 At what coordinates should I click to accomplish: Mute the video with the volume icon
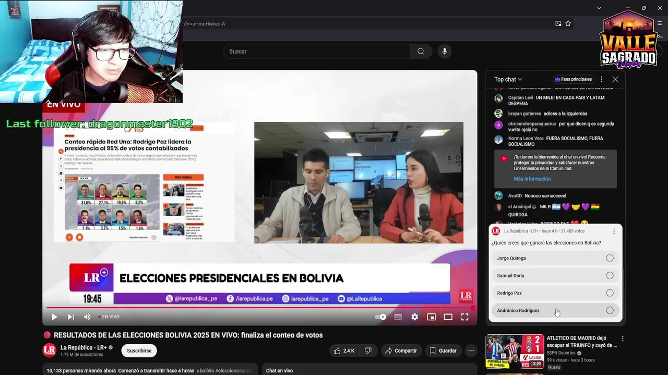click(87, 317)
